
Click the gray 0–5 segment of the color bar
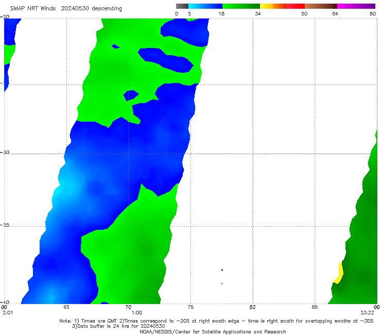[x=182, y=6]
